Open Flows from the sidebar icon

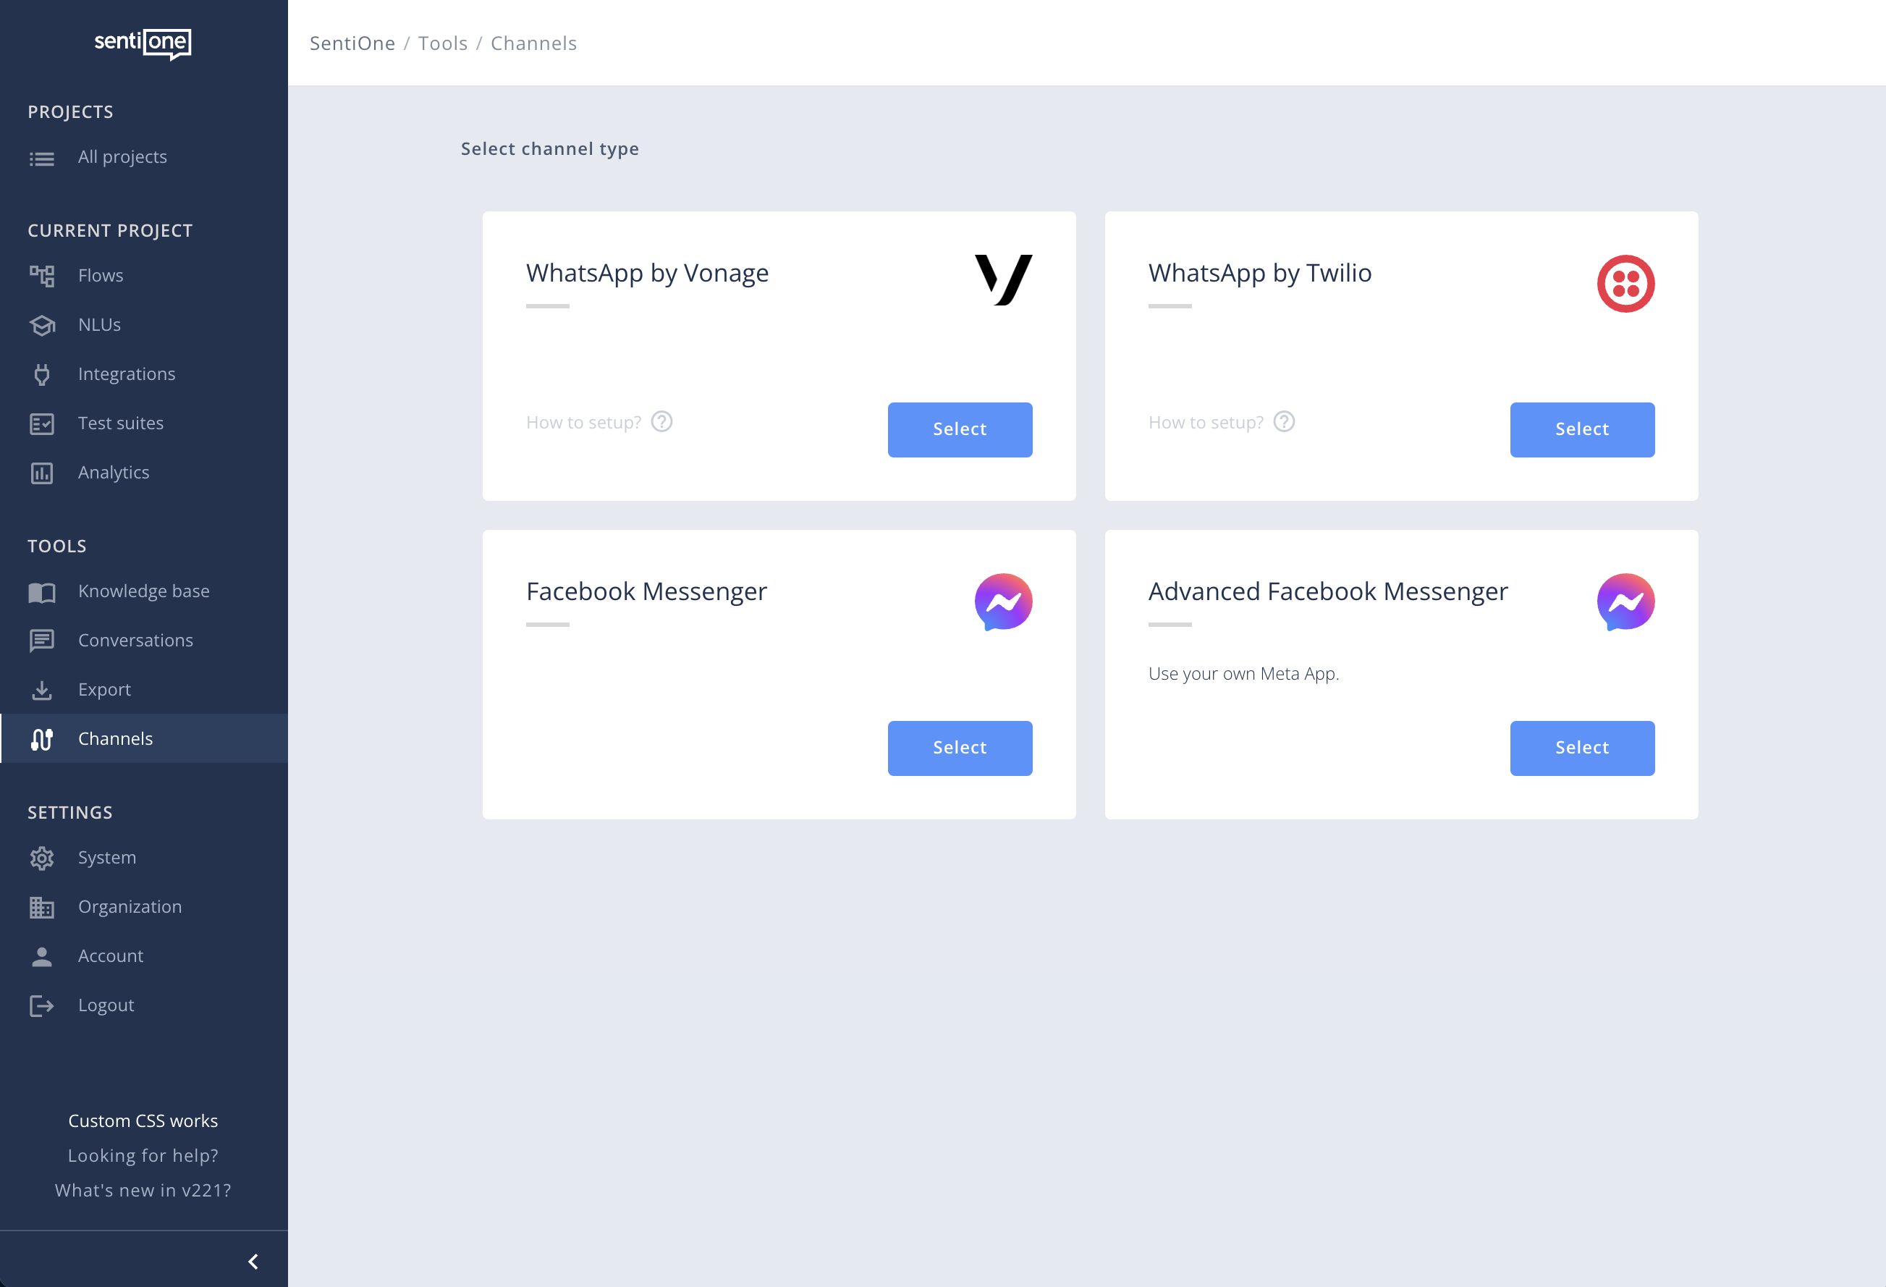(x=41, y=275)
